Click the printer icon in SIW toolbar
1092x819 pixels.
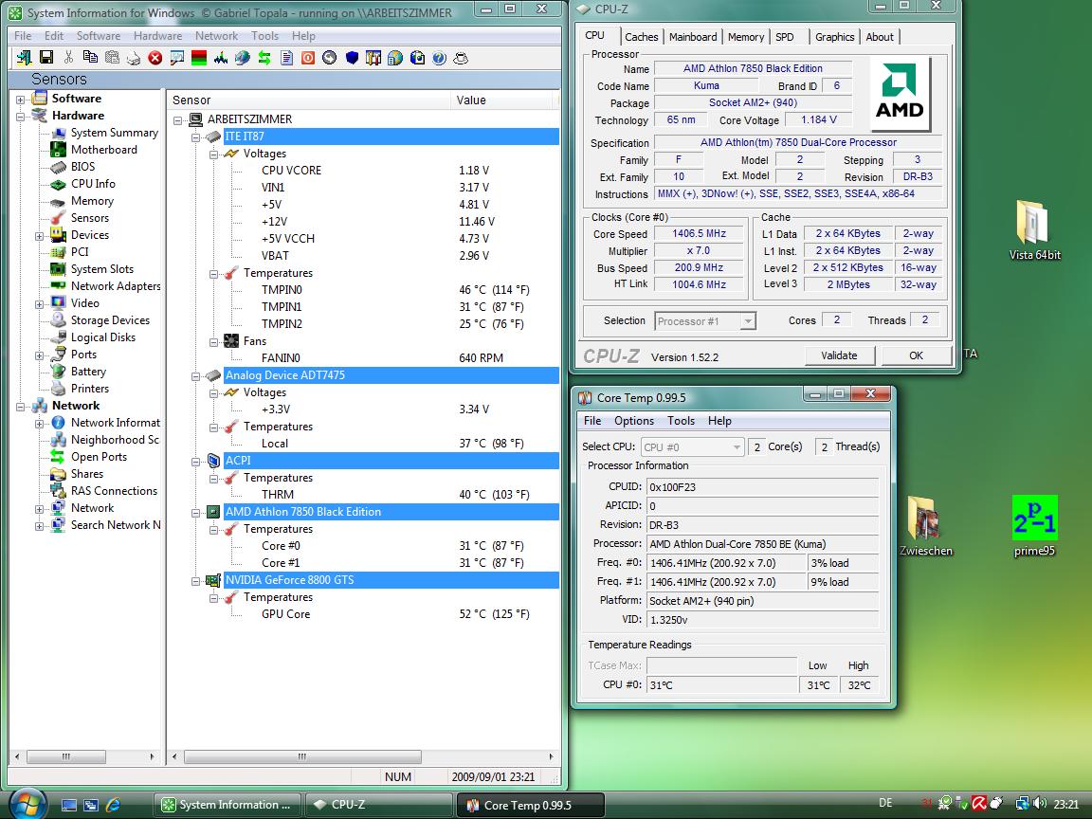point(133,58)
